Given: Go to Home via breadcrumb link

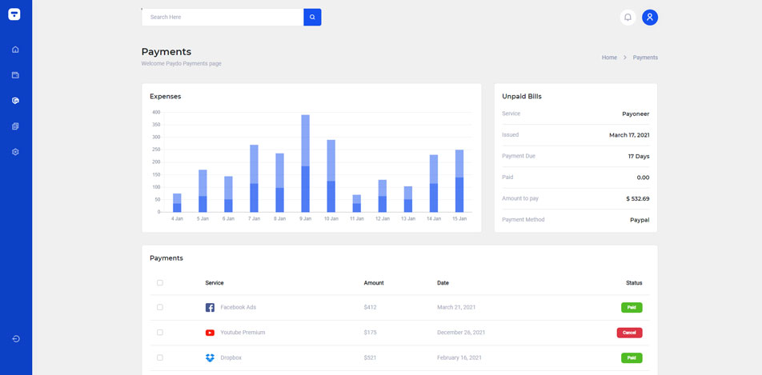Looking at the screenshot, I should tap(609, 58).
